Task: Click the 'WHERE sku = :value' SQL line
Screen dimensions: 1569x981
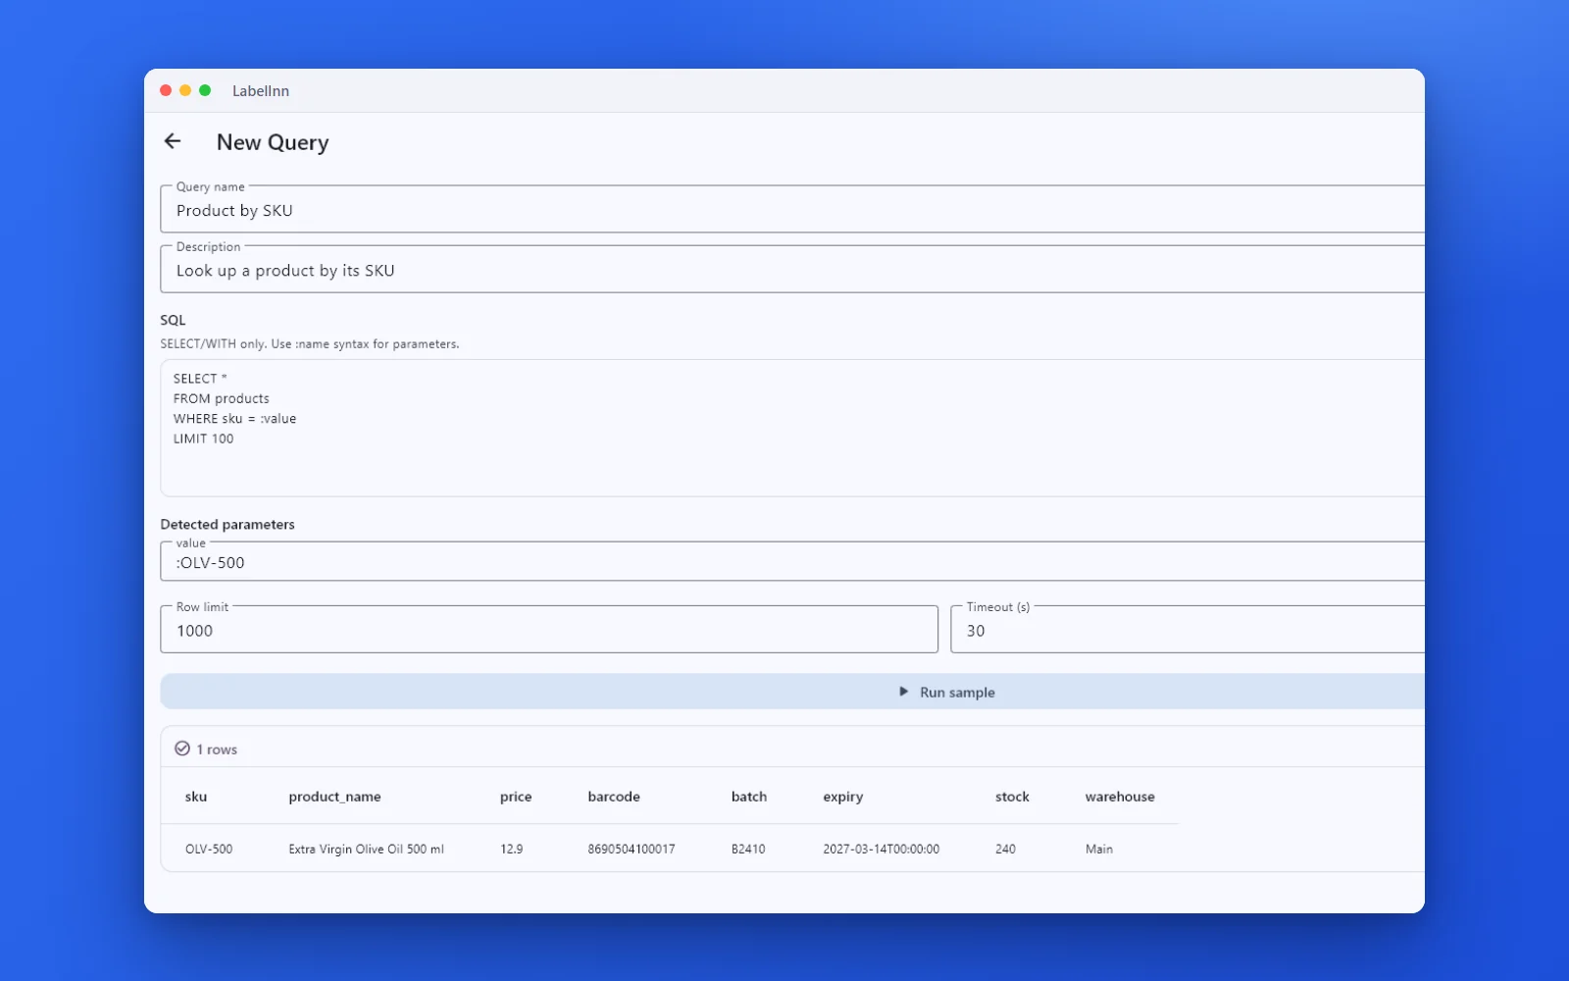Action: [x=234, y=418]
